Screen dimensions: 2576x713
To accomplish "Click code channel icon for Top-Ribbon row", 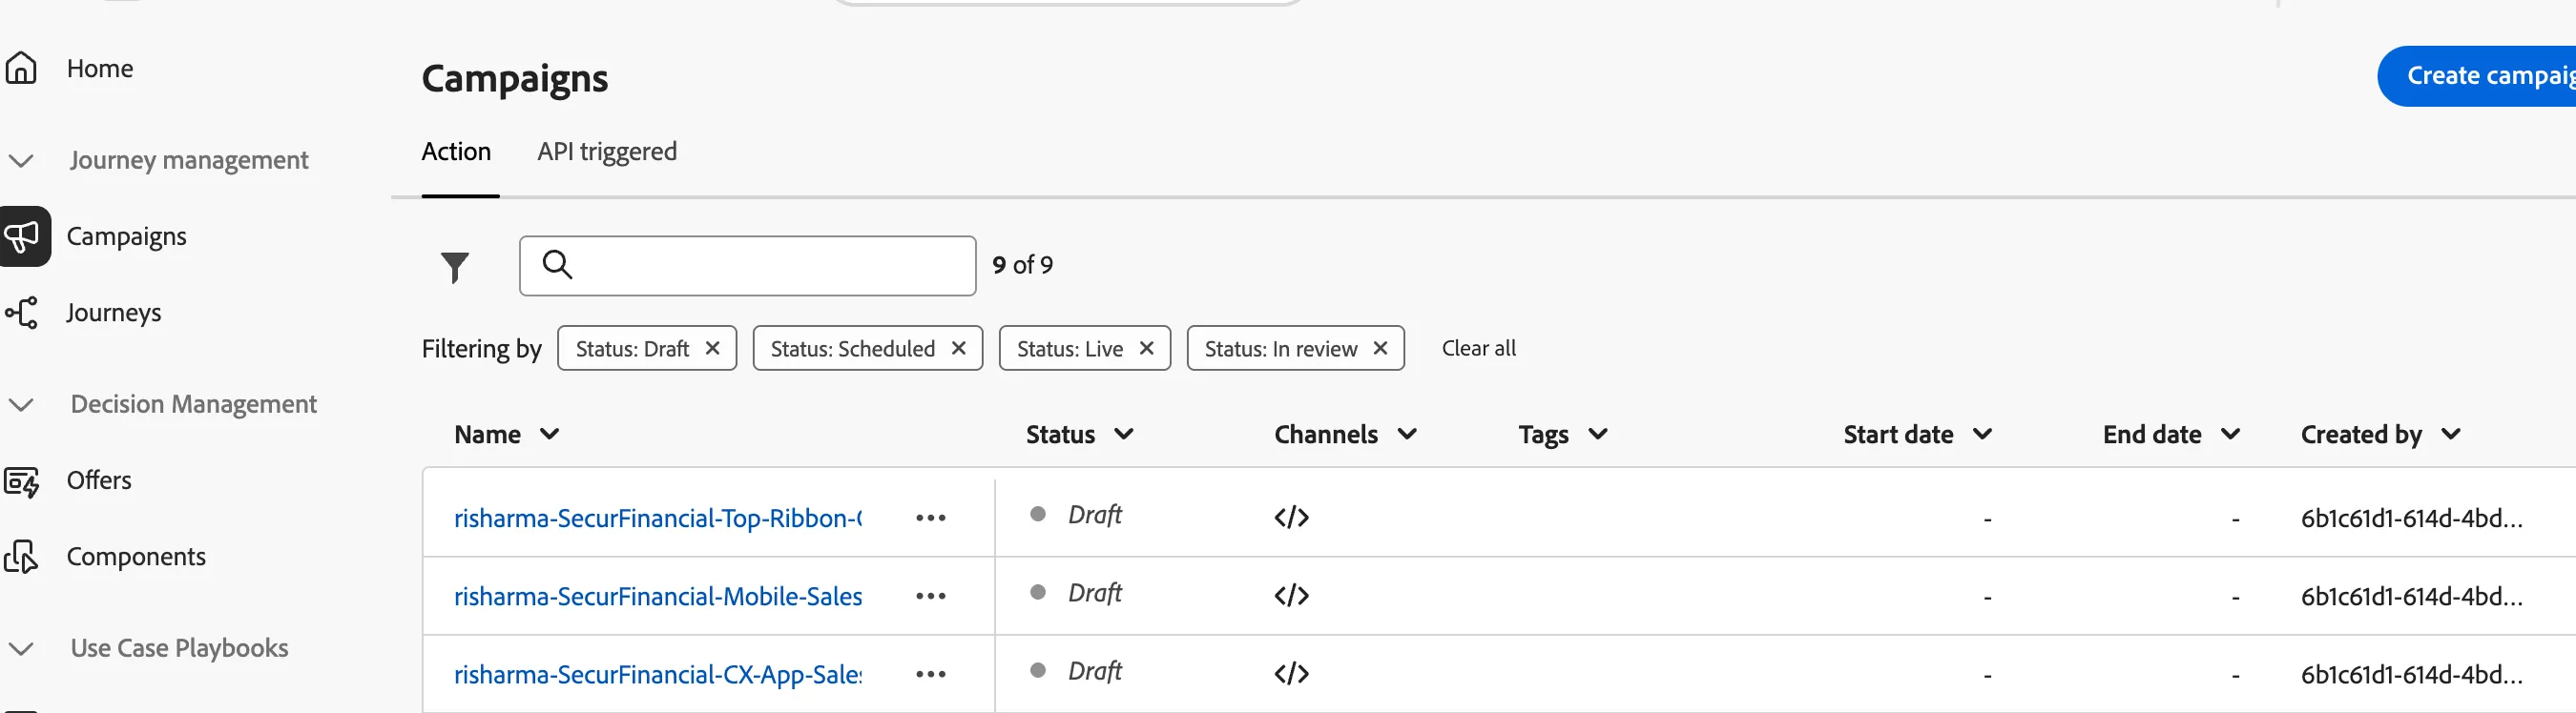I will click(1292, 518).
